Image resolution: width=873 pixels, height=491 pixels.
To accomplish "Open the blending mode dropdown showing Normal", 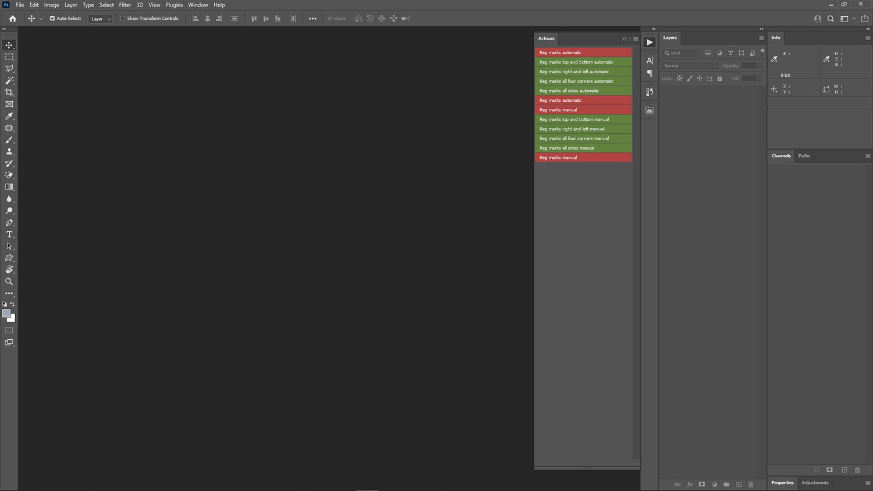I will click(690, 65).
